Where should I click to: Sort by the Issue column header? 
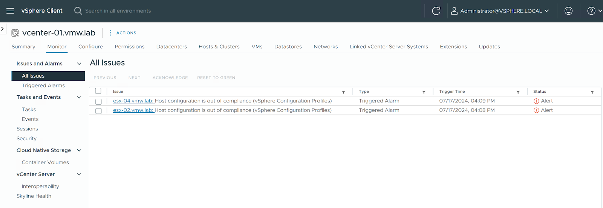(118, 92)
